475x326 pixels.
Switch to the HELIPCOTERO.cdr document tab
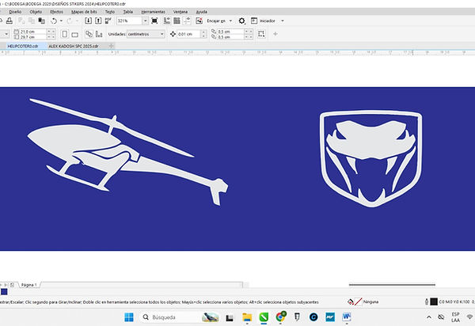(23, 46)
